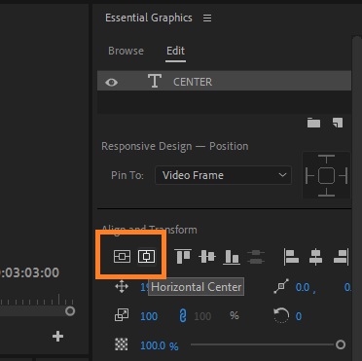Edit the anchor point value 0.0
The image size is (362, 361).
click(x=303, y=287)
